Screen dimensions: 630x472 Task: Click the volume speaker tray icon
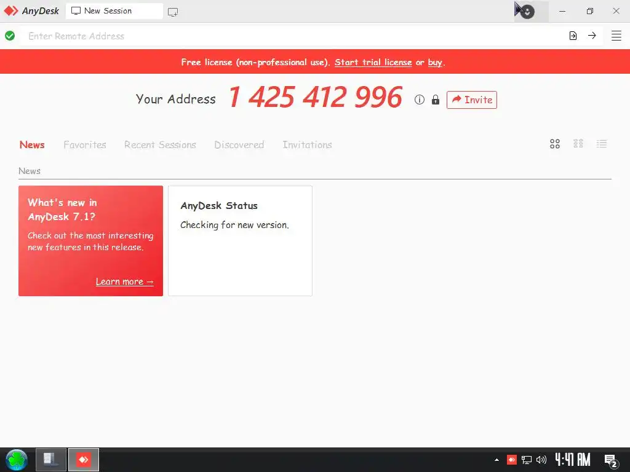(541, 460)
